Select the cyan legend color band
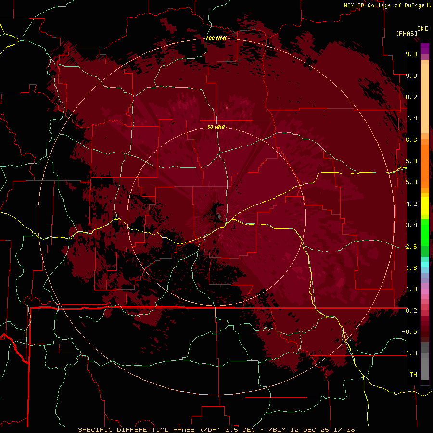Image resolution: width=433 pixels, height=433 pixels. (425, 265)
